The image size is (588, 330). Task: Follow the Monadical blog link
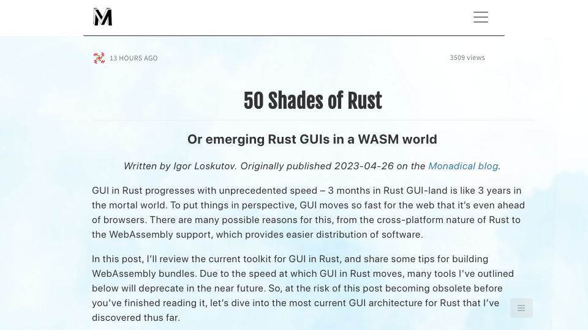click(463, 166)
